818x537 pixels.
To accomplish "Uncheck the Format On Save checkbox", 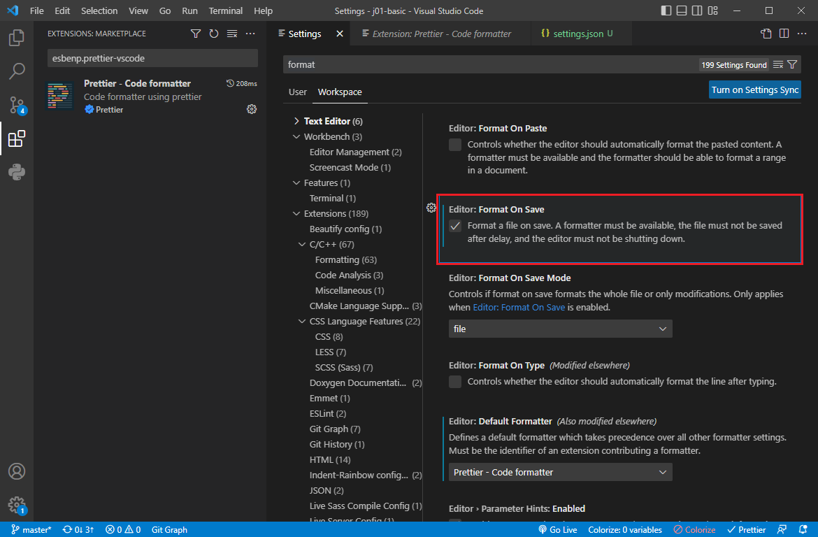I will click(455, 226).
